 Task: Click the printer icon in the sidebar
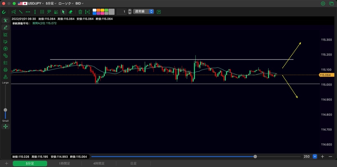coord(5,70)
